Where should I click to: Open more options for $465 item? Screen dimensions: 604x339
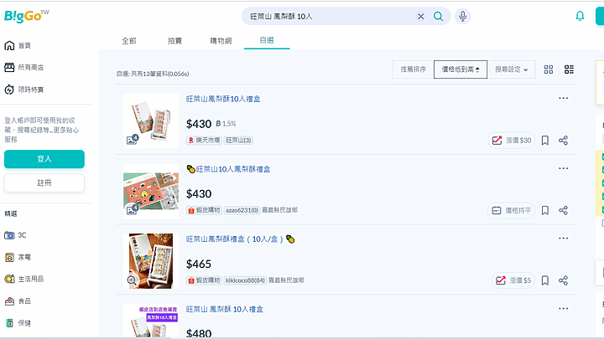[563, 239]
